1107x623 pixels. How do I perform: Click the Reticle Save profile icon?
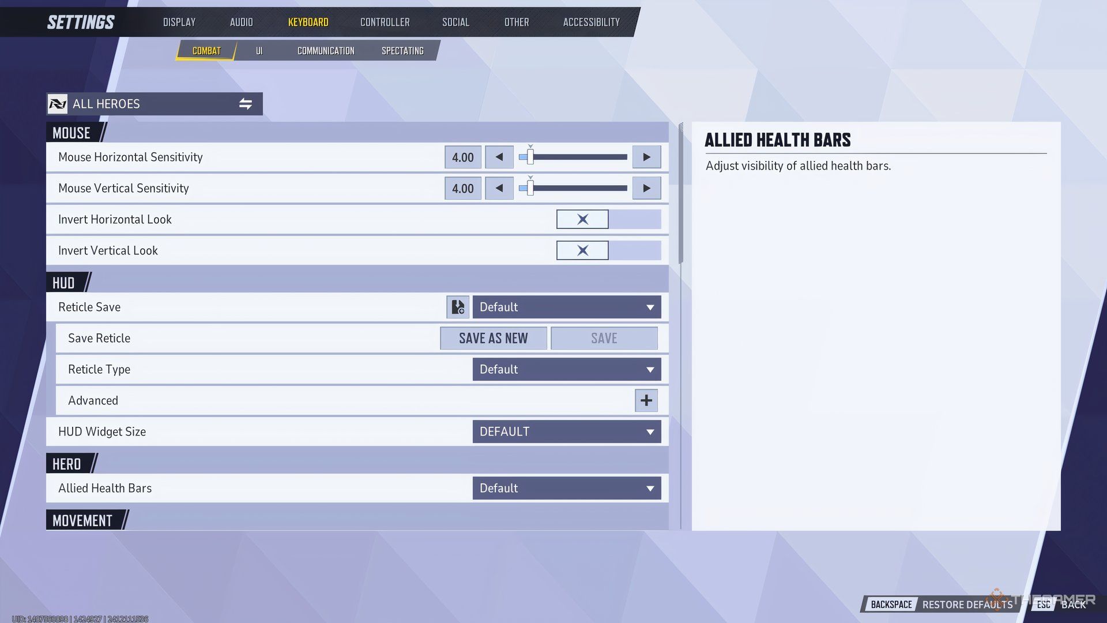click(x=456, y=306)
